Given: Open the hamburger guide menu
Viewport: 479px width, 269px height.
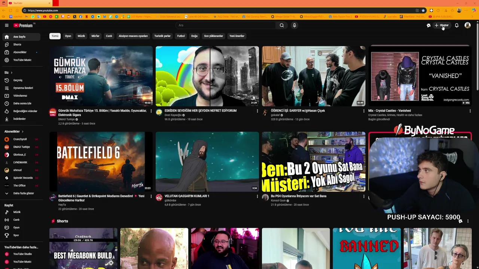Looking at the screenshot, I should point(6,25).
